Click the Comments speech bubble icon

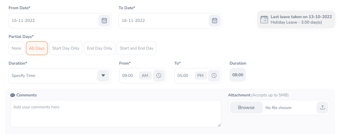point(13,95)
